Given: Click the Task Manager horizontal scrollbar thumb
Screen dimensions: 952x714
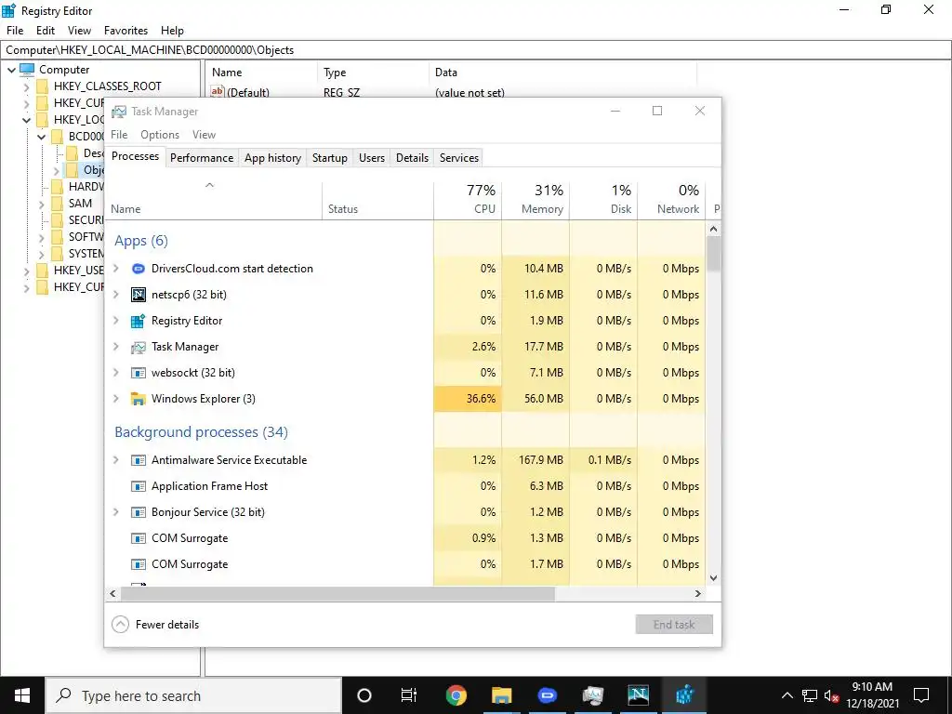Looking at the screenshot, I should (337, 593).
